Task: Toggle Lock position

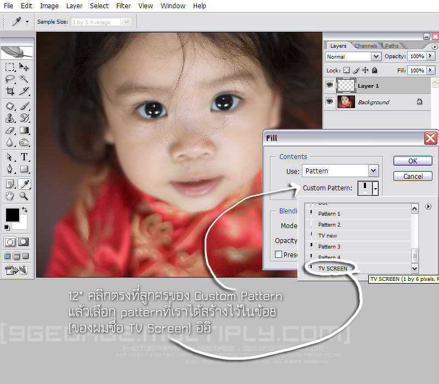Action: click(365, 70)
